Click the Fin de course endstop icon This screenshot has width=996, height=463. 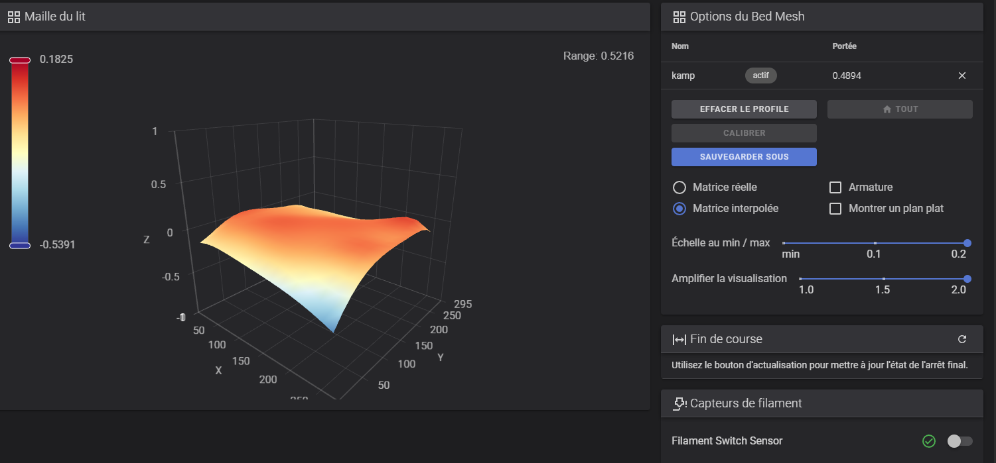pos(679,339)
